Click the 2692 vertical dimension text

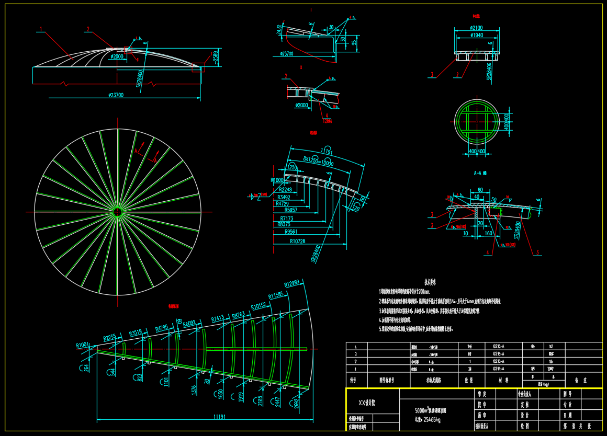(x=297, y=403)
